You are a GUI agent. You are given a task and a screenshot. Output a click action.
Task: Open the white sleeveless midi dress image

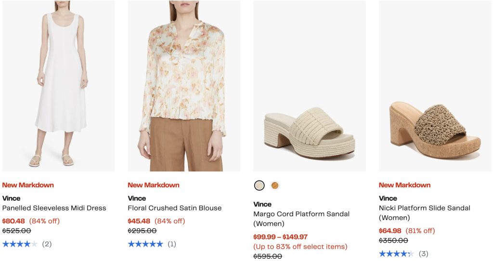click(x=58, y=86)
